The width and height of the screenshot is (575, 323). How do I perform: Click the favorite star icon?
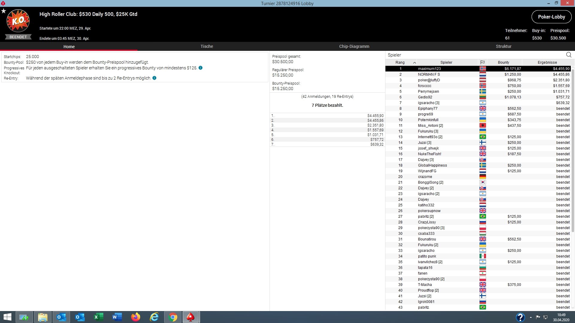(4, 11)
